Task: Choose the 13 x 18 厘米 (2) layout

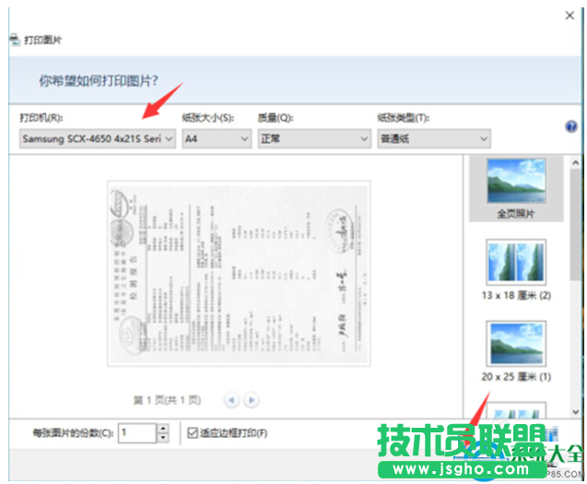Action: 516,263
